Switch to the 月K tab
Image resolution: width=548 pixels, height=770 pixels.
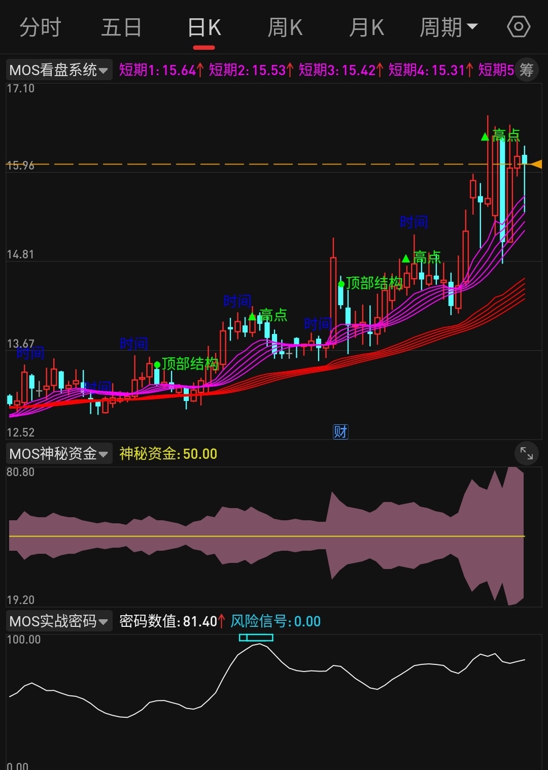click(x=366, y=27)
